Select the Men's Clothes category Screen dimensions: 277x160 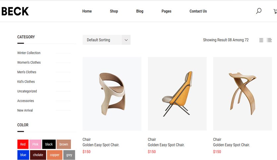27,72
